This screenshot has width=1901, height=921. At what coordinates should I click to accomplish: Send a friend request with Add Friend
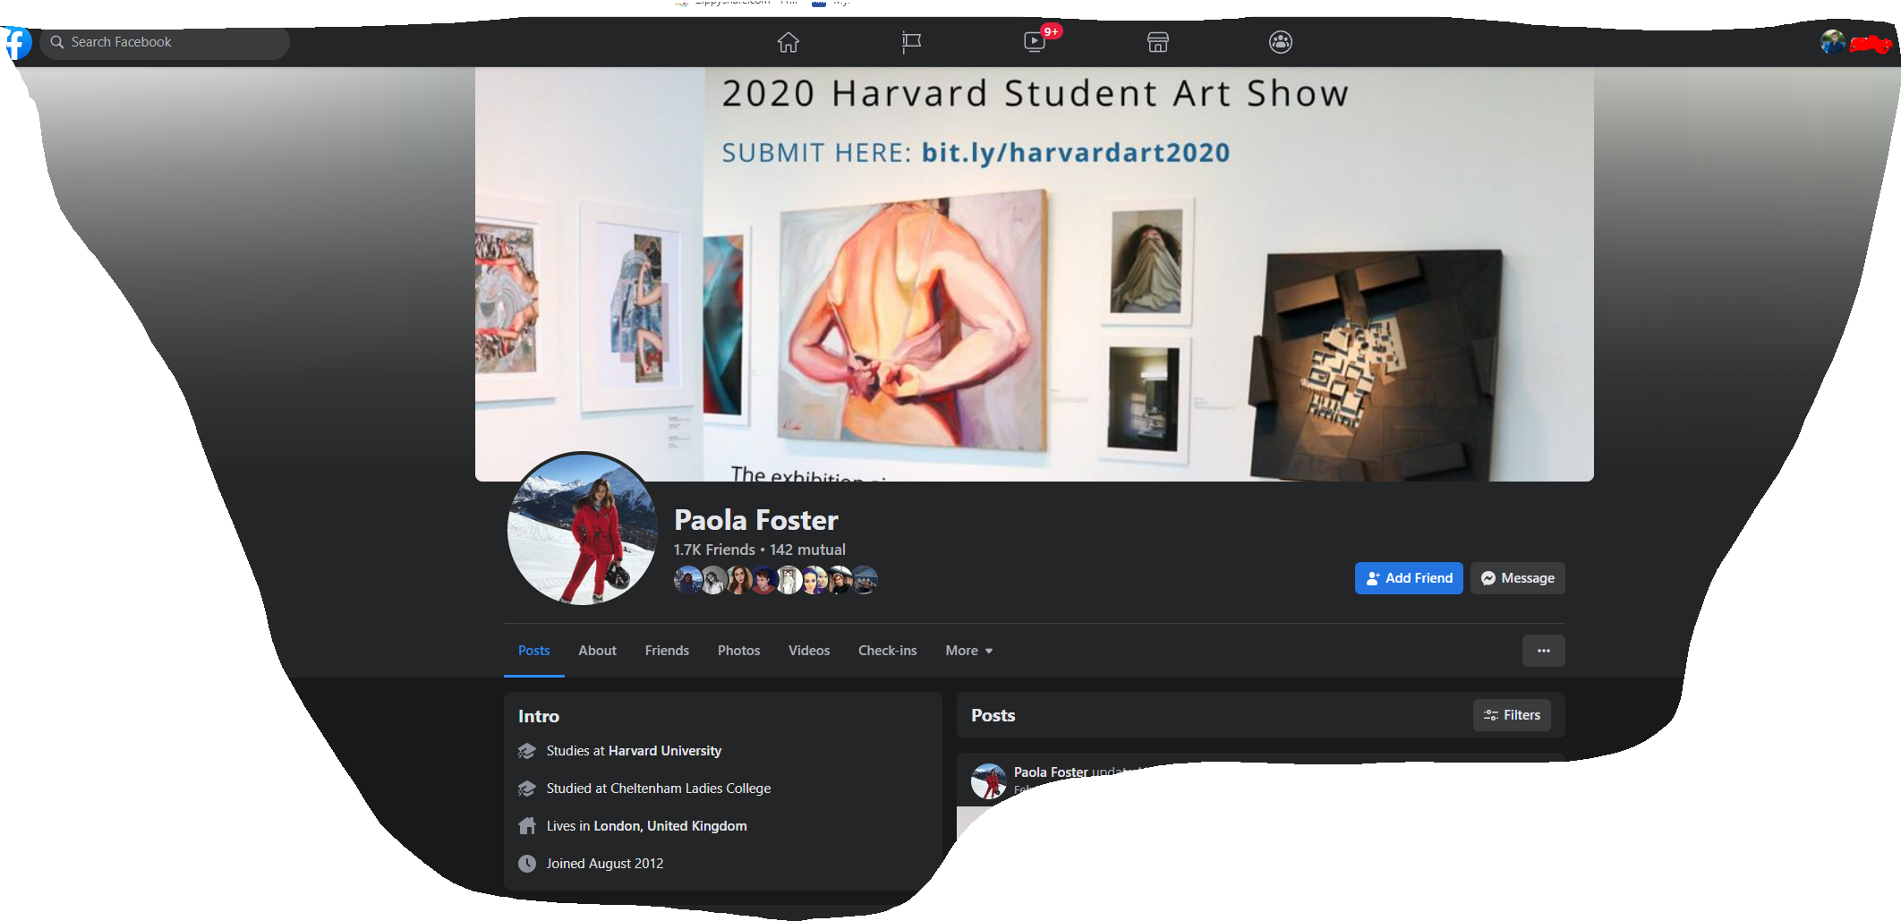(1409, 578)
